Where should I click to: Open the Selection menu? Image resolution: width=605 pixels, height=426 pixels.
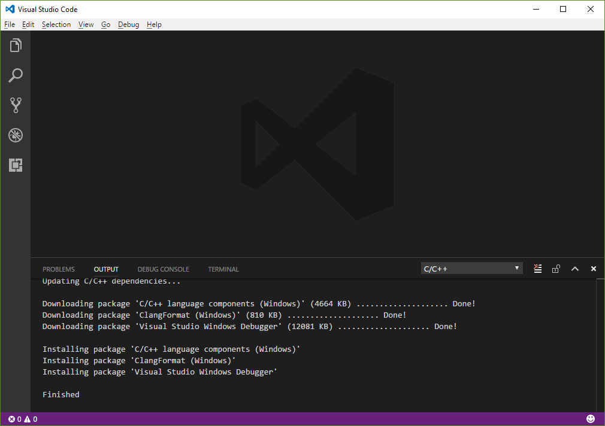click(x=56, y=25)
